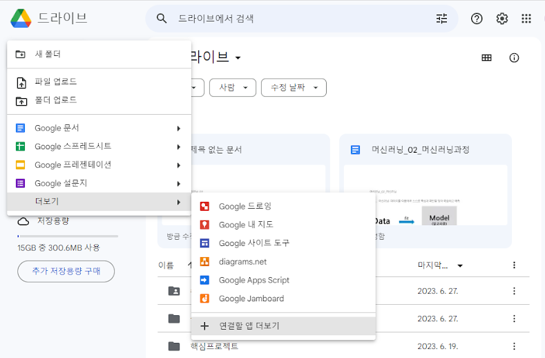Open the help question mark icon
545x358 pixels.
click(x=477, y=19)
